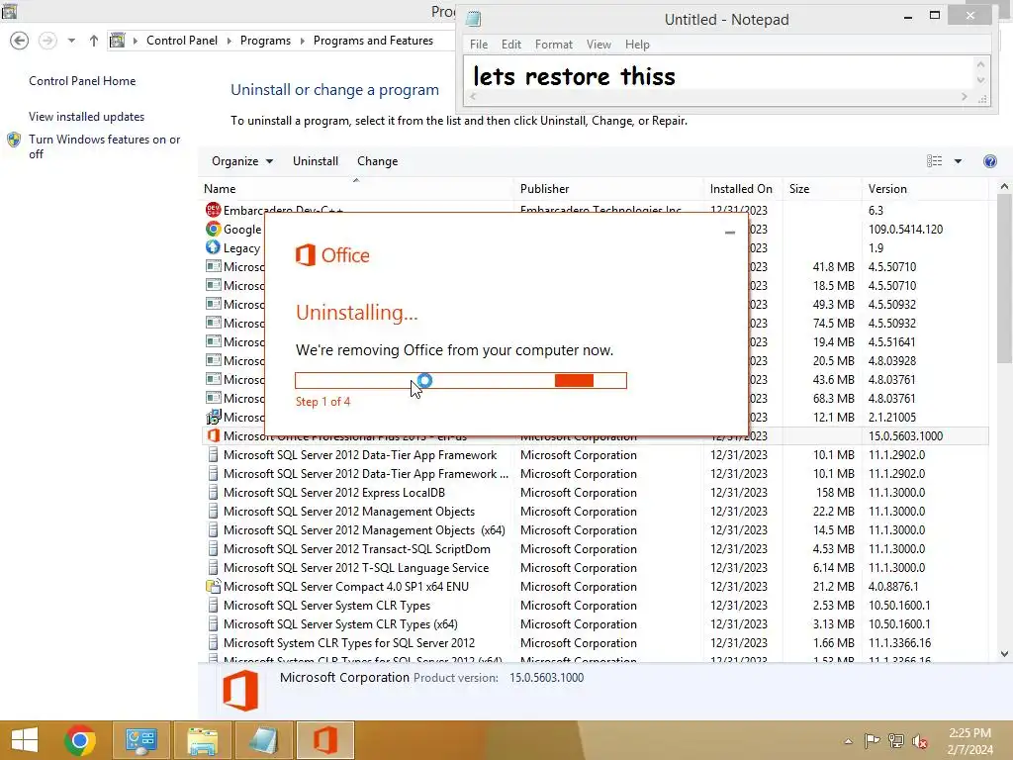Open the Notepad Edit menu
This screenshot has width=1013, height=760.
click(x=511, y=45)
